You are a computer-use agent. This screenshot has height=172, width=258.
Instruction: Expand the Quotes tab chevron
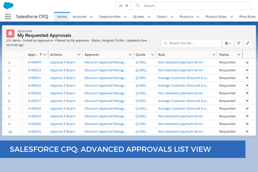(149, 17)
